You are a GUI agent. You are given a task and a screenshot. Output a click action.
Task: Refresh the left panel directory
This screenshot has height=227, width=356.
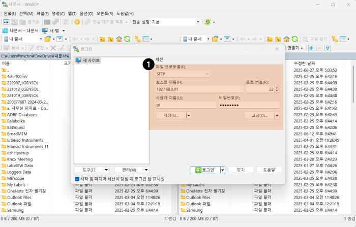click(127, 39)
